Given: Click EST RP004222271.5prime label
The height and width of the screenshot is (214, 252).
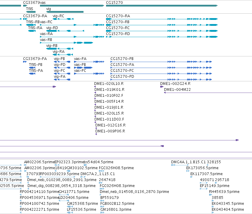Looking at the screenshot, I should [x=39, y=210].
